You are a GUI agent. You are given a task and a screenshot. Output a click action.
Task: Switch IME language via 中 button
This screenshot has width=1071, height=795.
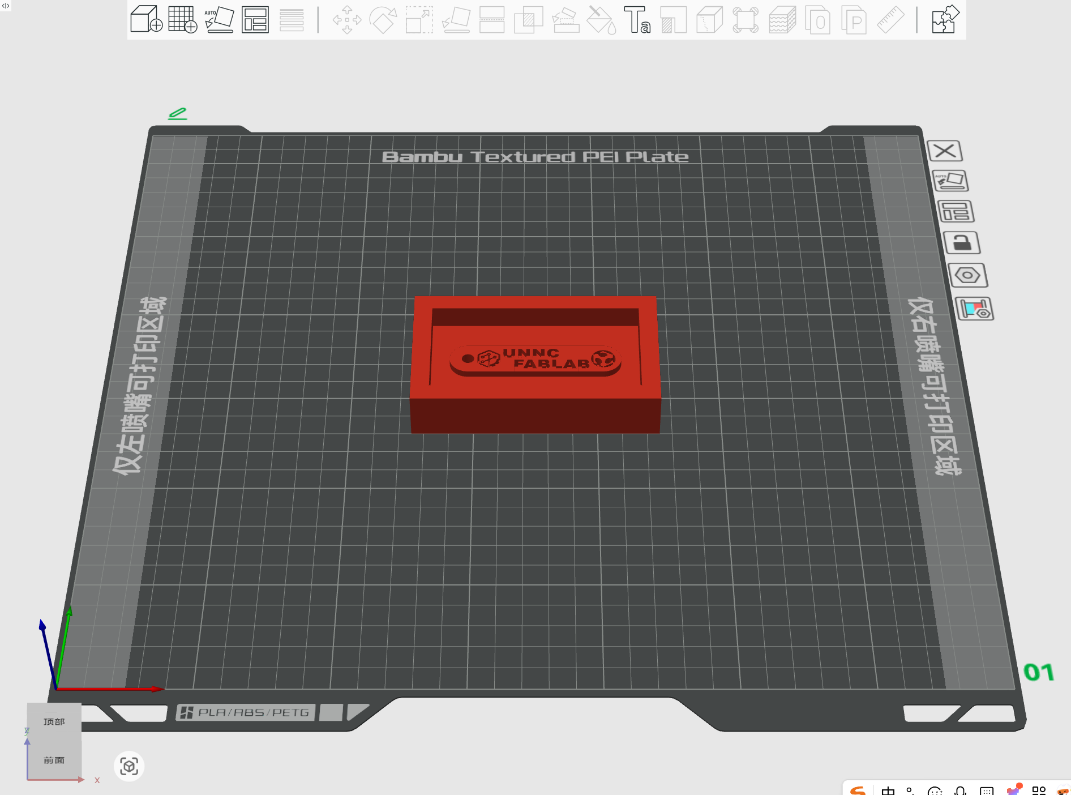click(x=888, y=790)
